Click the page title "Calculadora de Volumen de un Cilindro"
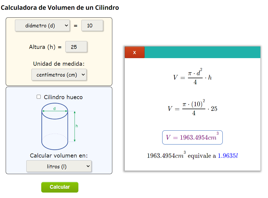This screenshot has height=198, width=268. (x=60, y=8)
